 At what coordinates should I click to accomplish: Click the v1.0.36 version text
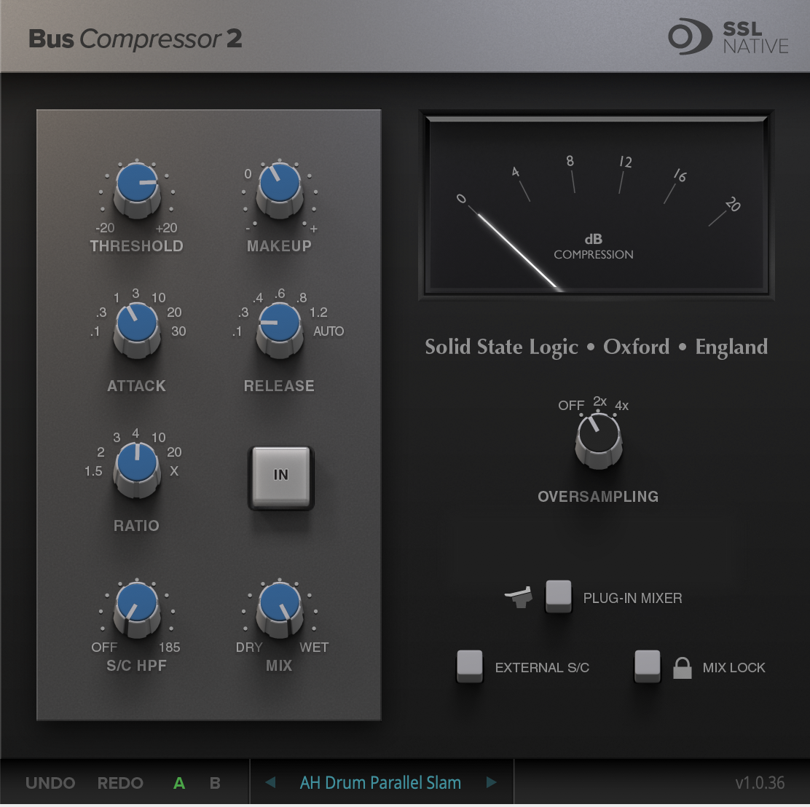[760, 783]
